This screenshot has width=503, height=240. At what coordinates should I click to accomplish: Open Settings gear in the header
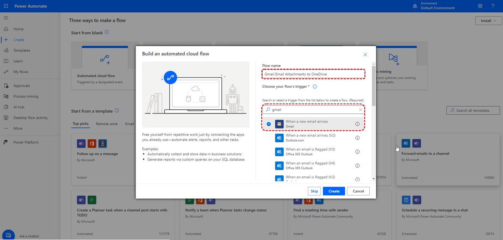(480, 6)
